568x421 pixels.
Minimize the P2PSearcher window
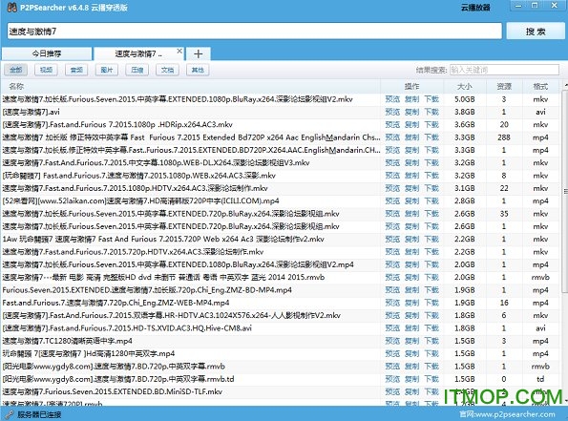tap(518, 6)
